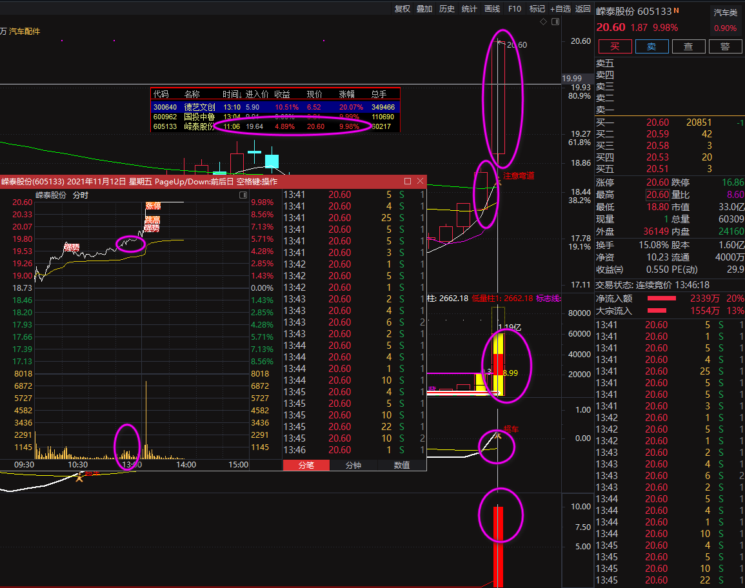745x588 pixels.
Task: Click the 汽车配件 sector label
Action: (25, 32)
